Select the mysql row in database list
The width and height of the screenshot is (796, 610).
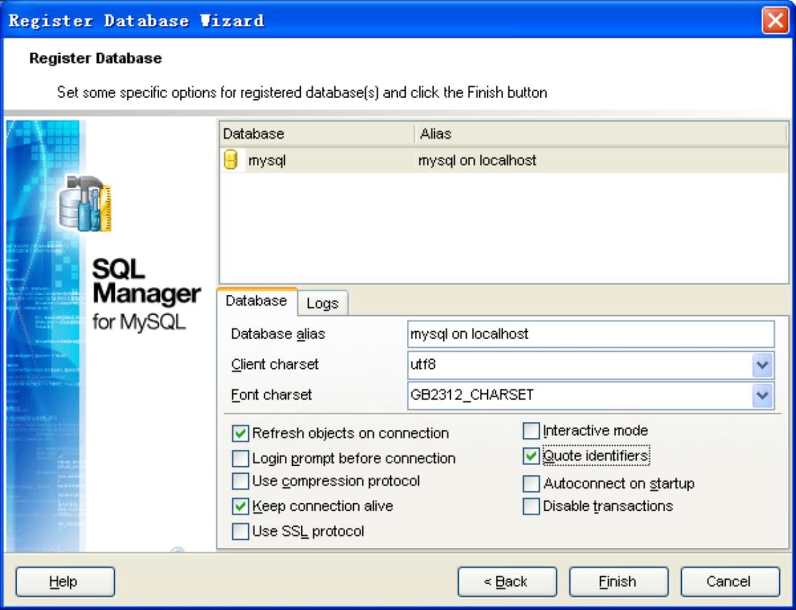coord(504,160)
